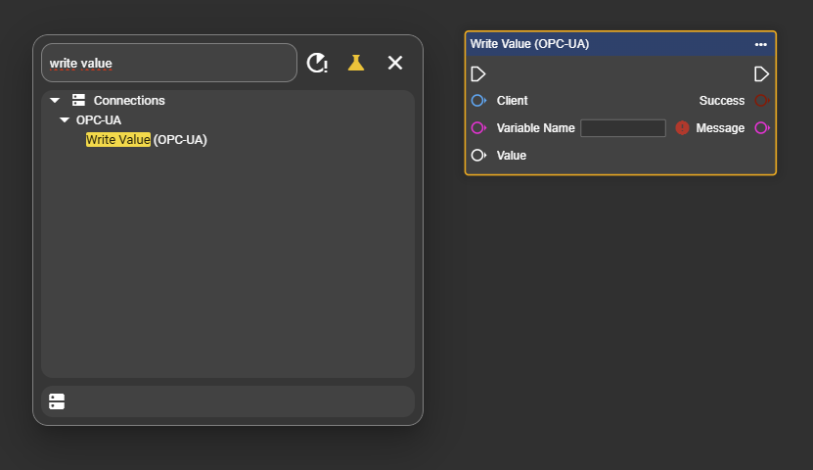Screen dimensions: 813x470
Task: Select Write Value (OPC-UA) search result
Action: point(147,140)
